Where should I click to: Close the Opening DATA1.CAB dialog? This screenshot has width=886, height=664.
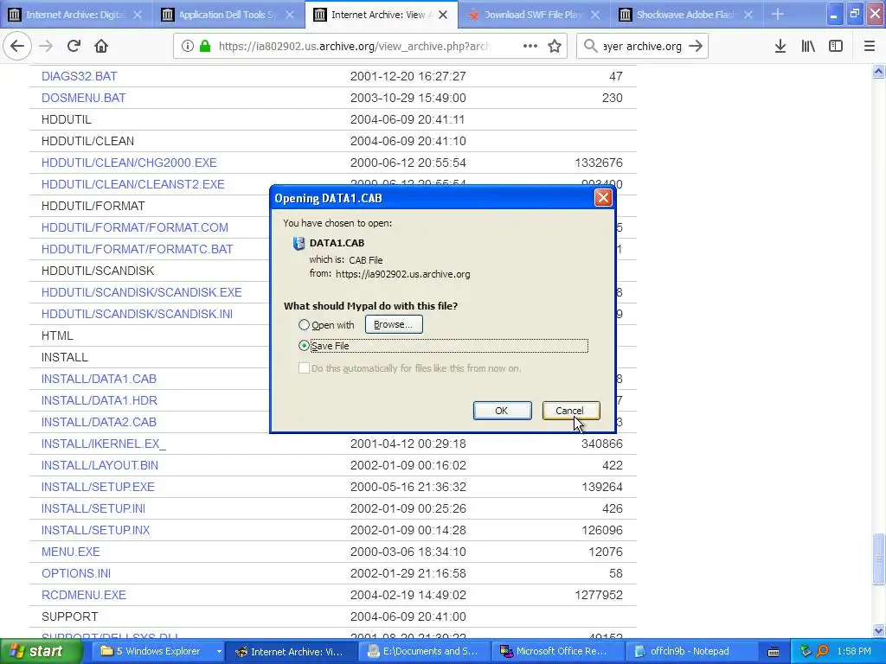click(603, 198)
